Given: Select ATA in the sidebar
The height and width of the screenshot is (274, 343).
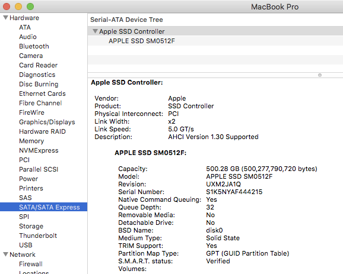Looking at the screenshot, I should [x=25, y=27].
